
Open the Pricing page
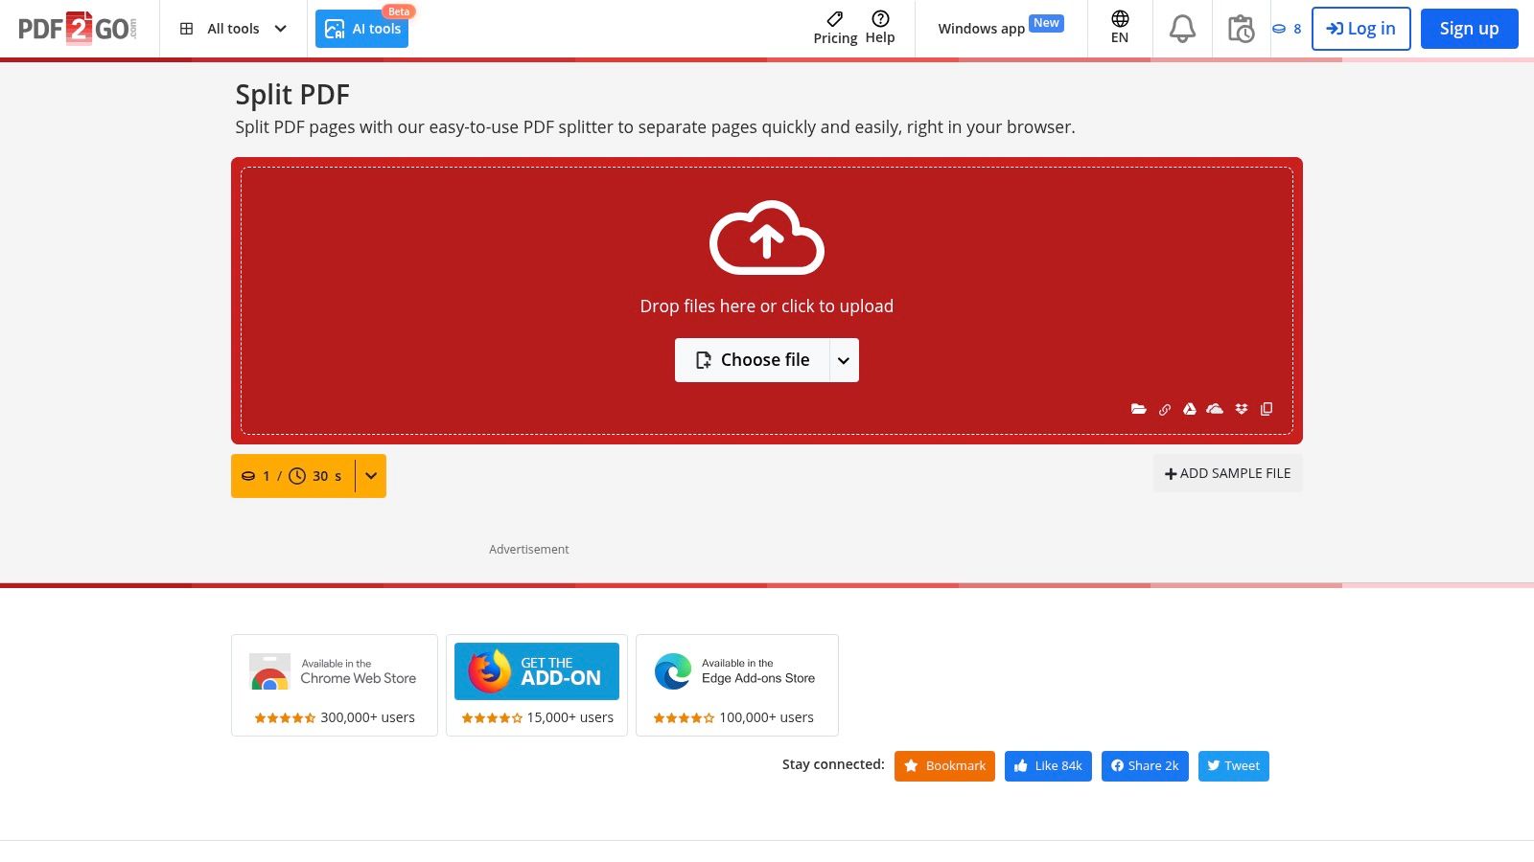[835, 28]
